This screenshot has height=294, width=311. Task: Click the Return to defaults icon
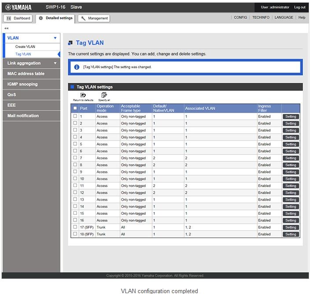(x=83, y=95)
